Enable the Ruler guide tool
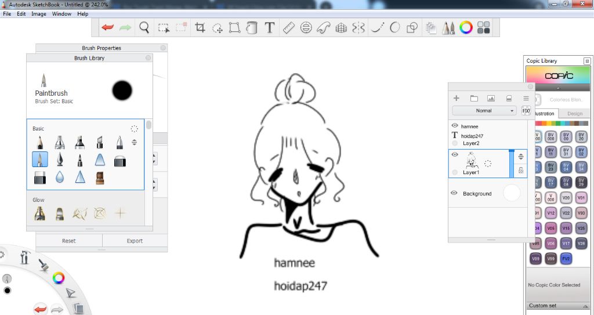594x315 pixels. point(289,27)
